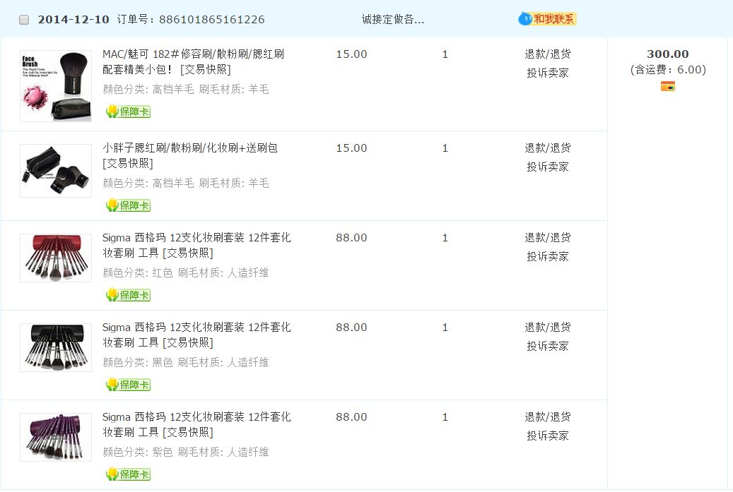Click 保障卡 badge on purple Sigma item
The image size is (733, 492).
(x=128, y=474)
